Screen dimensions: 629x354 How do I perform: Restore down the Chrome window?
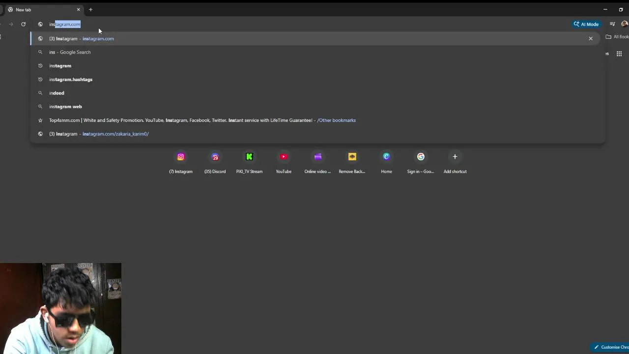coord(621,10)
